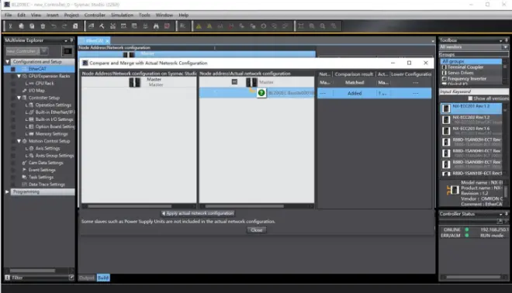Pin the Toolbox panel

(x=507, y=40)
